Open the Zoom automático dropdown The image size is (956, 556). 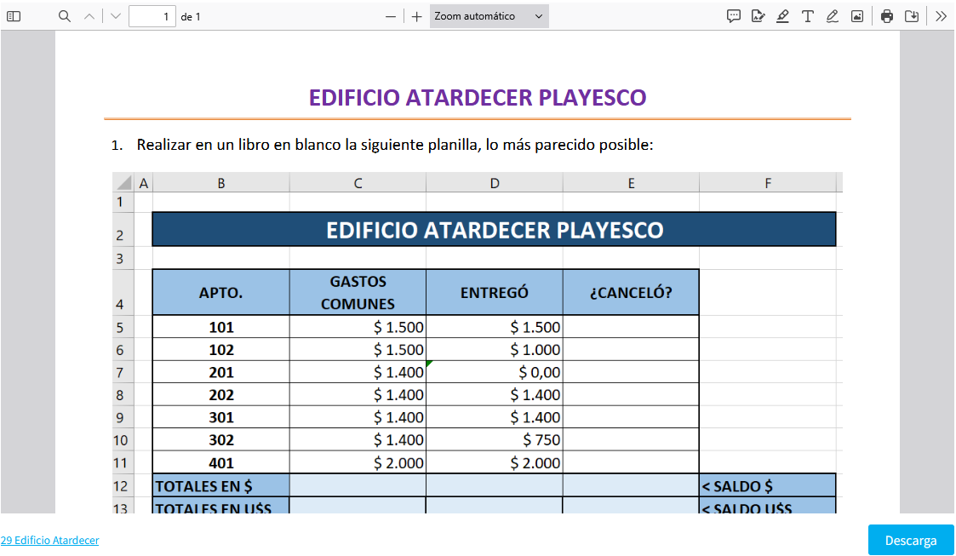coord(489,16)
